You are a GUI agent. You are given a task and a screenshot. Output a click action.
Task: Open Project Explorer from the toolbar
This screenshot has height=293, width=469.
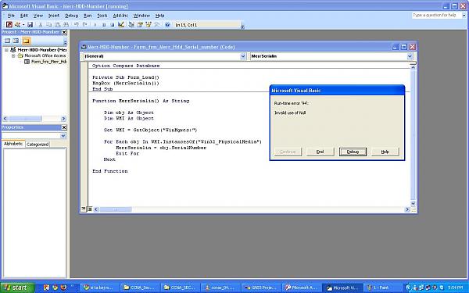(131, 24)
